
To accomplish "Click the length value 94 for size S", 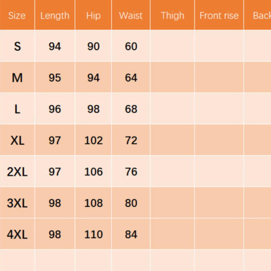I will (x=55, y=46).
